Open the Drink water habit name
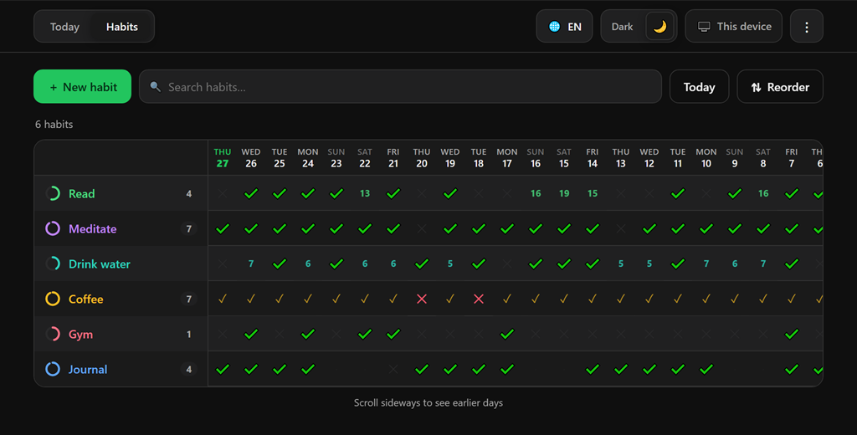The height and width of the screenshot is (435, 857). point(100,264)
